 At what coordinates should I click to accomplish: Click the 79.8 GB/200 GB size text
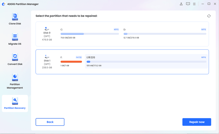[68, 38]
